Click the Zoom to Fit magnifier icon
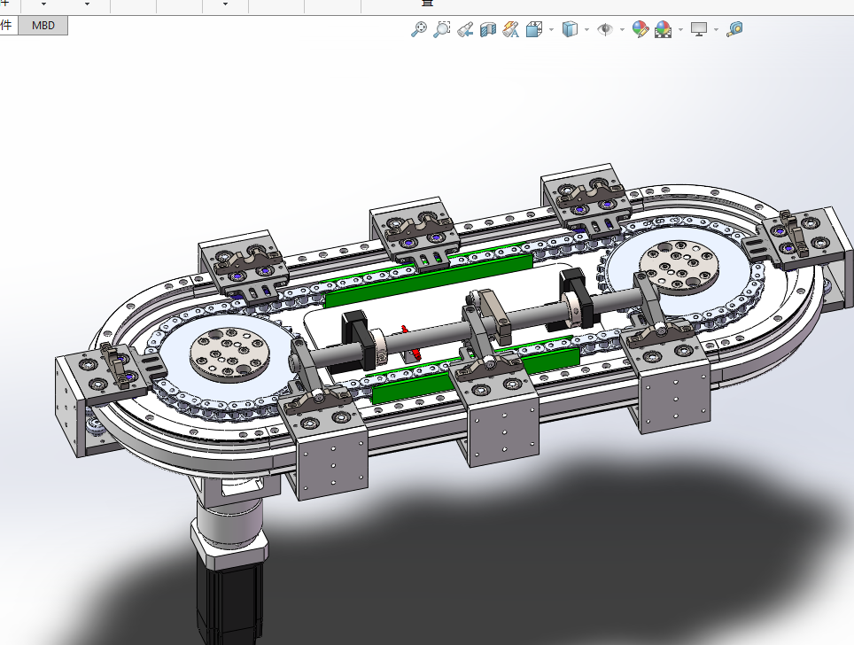854x645 pixels. pos(419,29)
